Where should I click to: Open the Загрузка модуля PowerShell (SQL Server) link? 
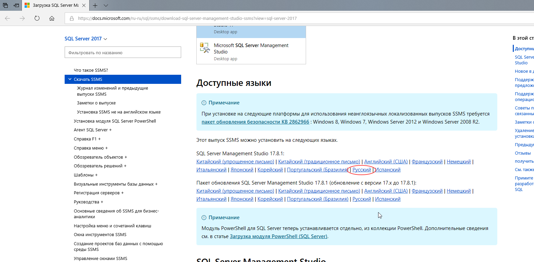point(278,236)
